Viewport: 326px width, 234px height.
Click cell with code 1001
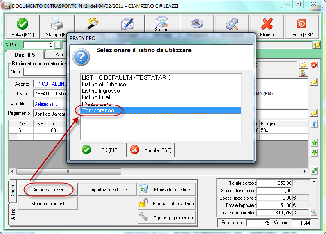pos(57,130)
